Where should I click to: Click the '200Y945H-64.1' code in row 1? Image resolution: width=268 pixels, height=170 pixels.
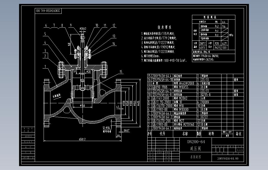(162, 128)
